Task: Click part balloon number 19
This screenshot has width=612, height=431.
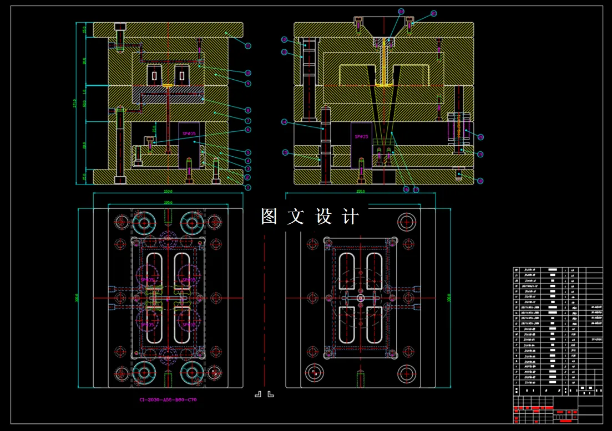Action: 480,155
